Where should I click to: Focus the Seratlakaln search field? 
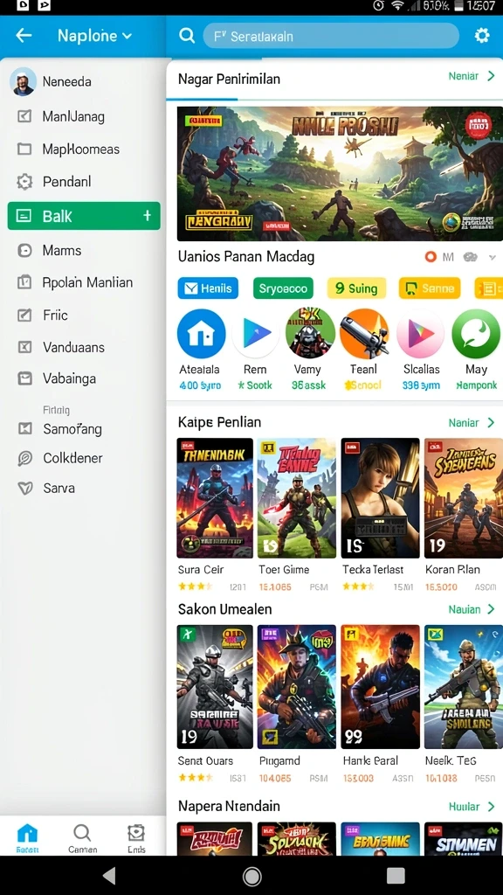tap(331, 36)
